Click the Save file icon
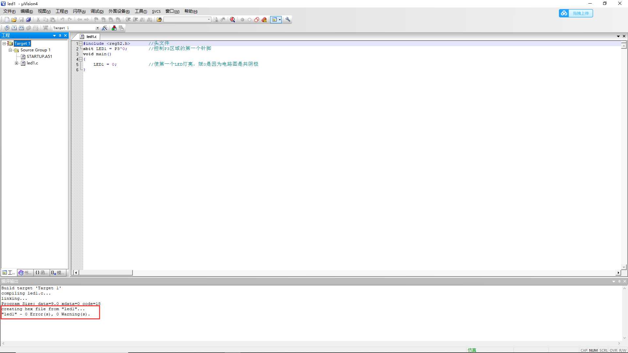Viewport: 628px width, 353px height. [x=21, y=20]
